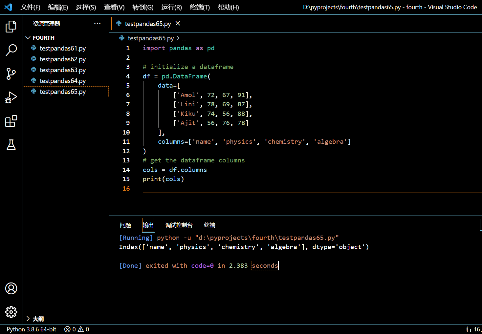Close the testpandas65.py editor tab
The height and width of the screenshot is (334, 482).
pos(178,23)
